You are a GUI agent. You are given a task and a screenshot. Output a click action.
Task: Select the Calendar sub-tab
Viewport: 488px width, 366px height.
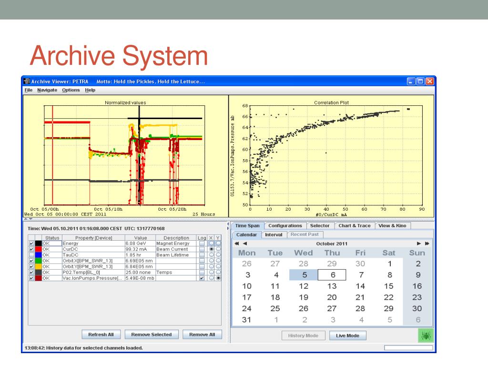(x=246, y=234)
